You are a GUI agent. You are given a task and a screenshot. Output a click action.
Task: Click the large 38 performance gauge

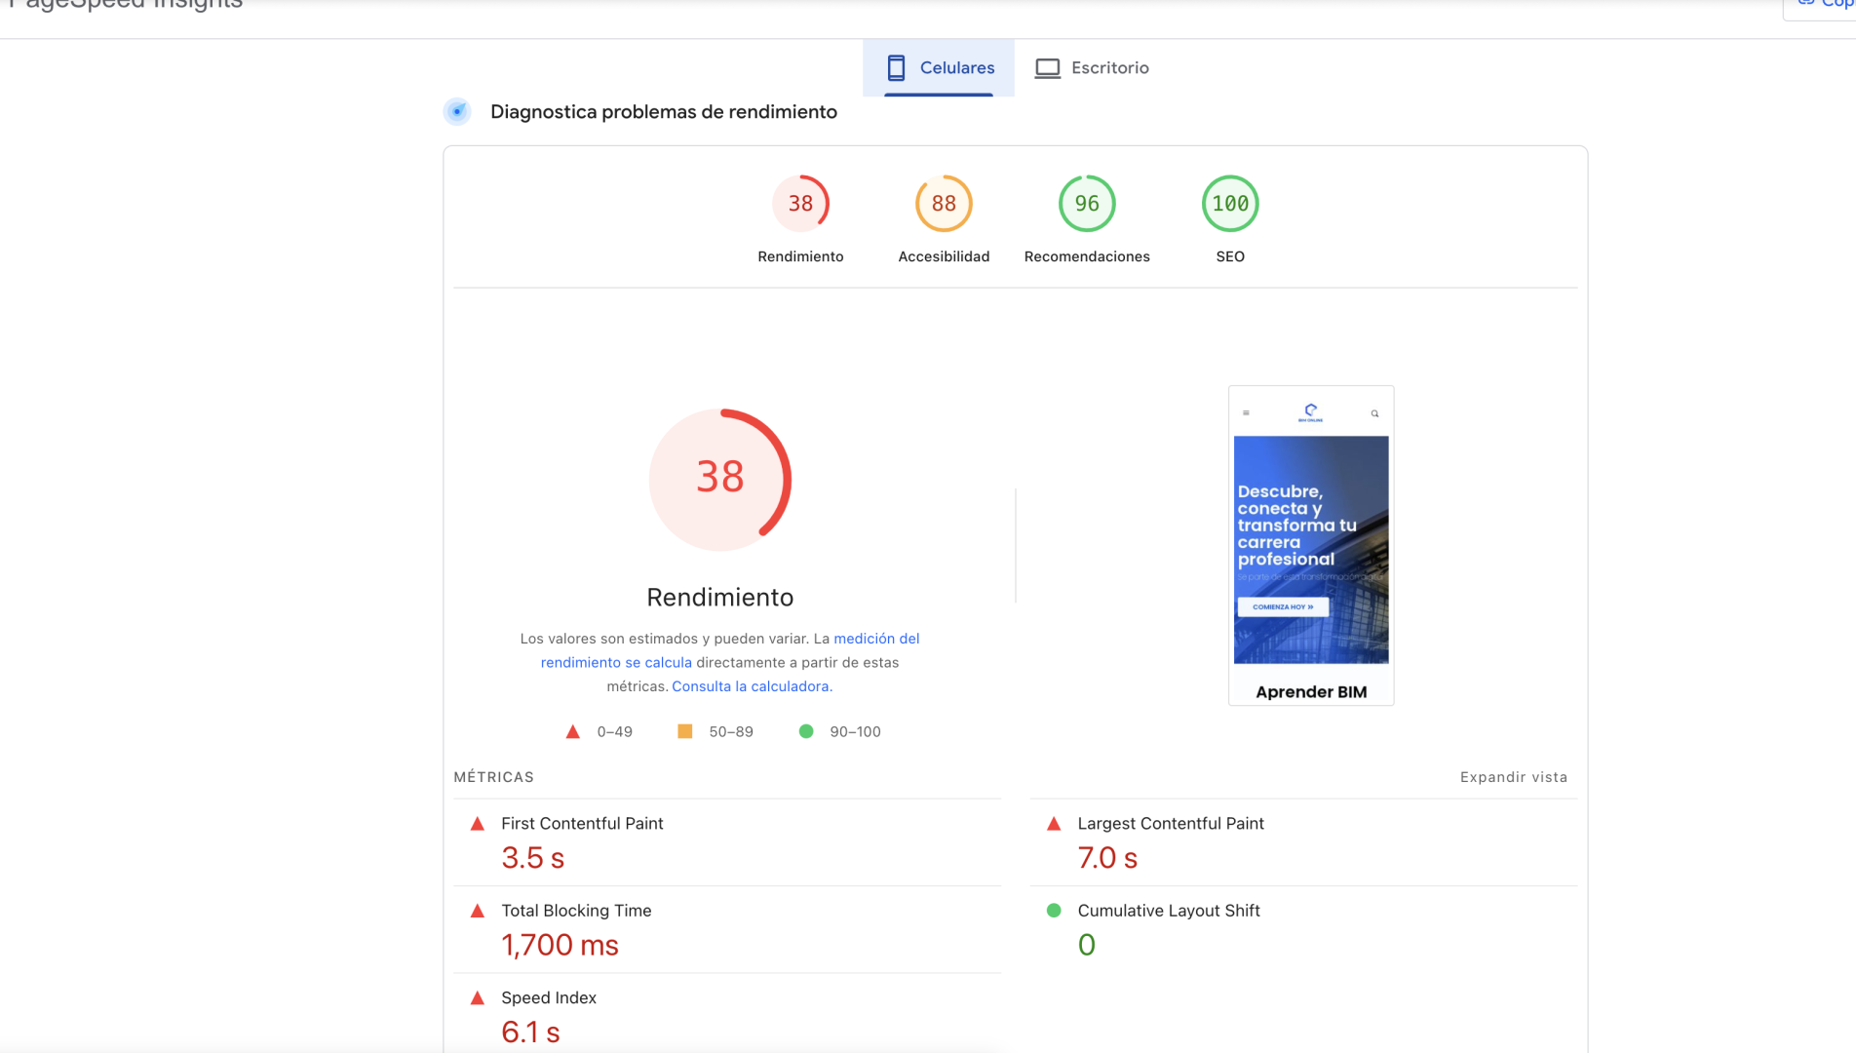click(x=720, y=479)
